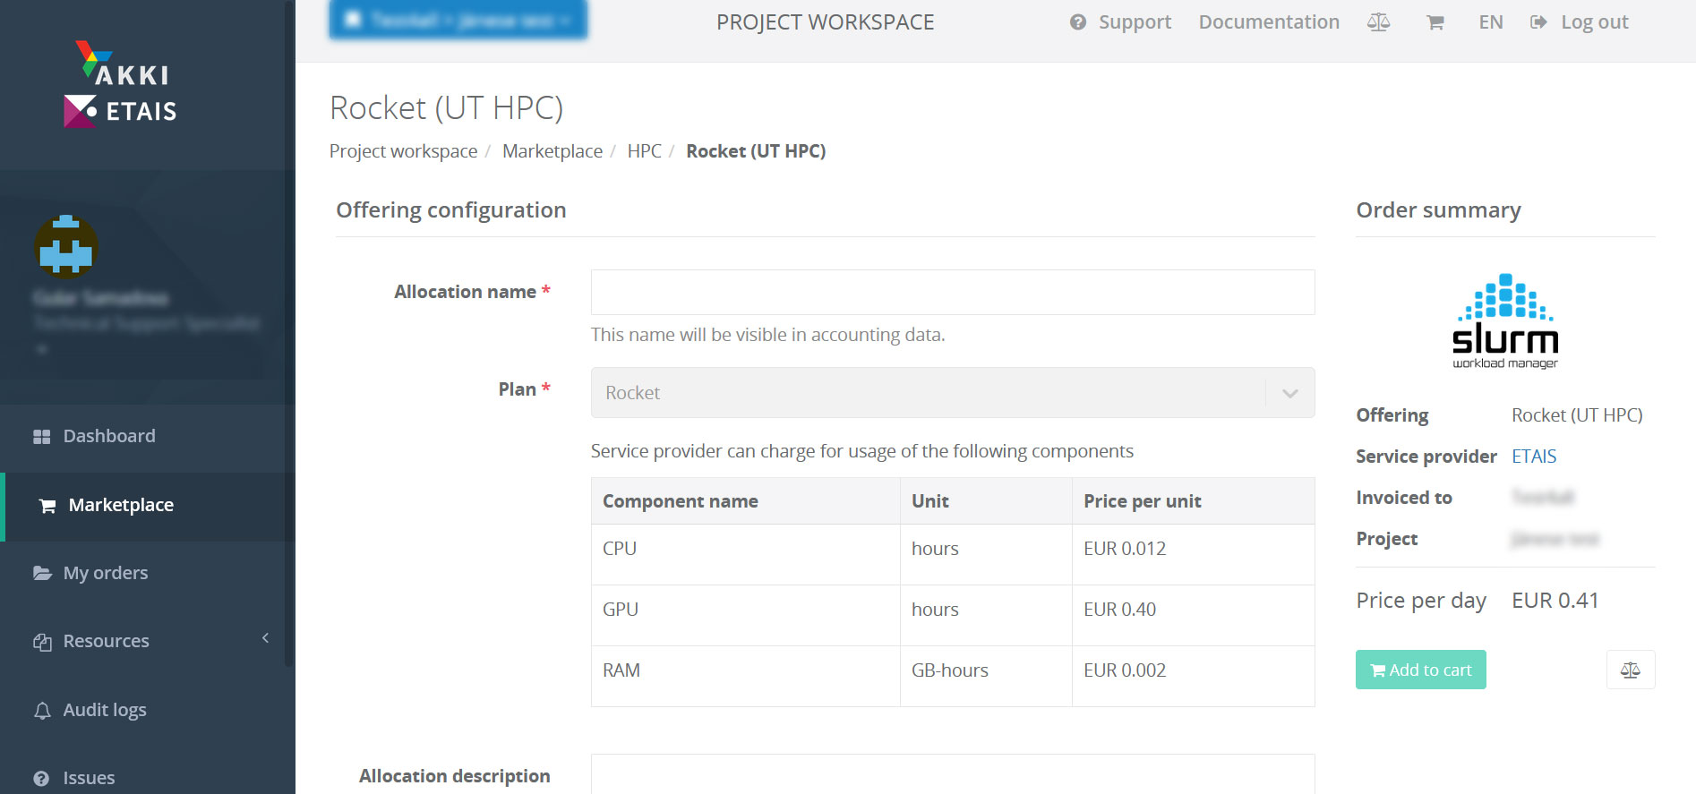Screen dimensions: 1696x794
Task: Click the user avatar image
Action: [x=66, y=246]
